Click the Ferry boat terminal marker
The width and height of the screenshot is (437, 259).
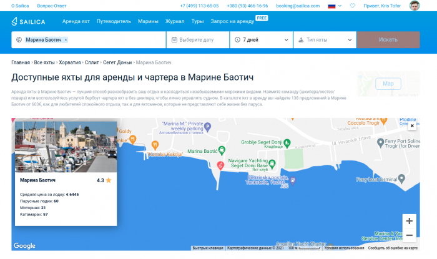coord(401,178)
